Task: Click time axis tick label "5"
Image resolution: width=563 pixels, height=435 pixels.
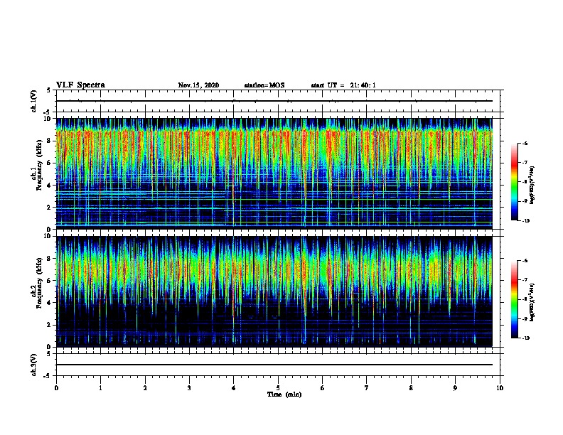Action: (x=278, y=388)
